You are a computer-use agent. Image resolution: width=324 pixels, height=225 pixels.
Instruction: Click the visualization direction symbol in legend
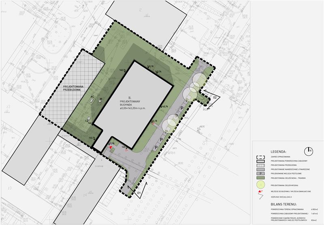pyautogui.click(x=261, y=196)
